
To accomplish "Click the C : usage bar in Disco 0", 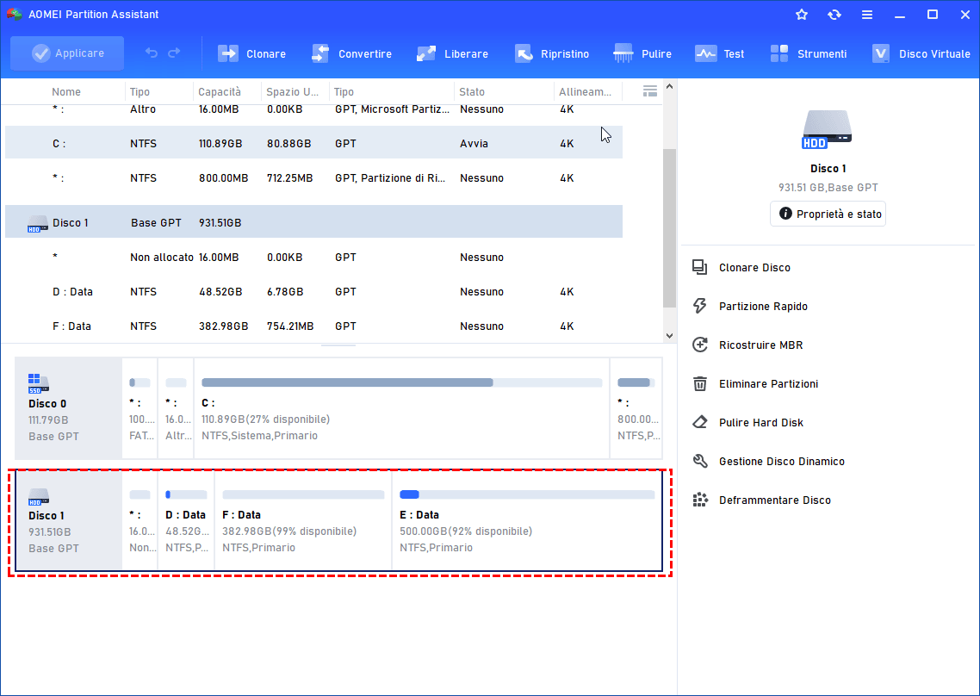I will [402, 382].
